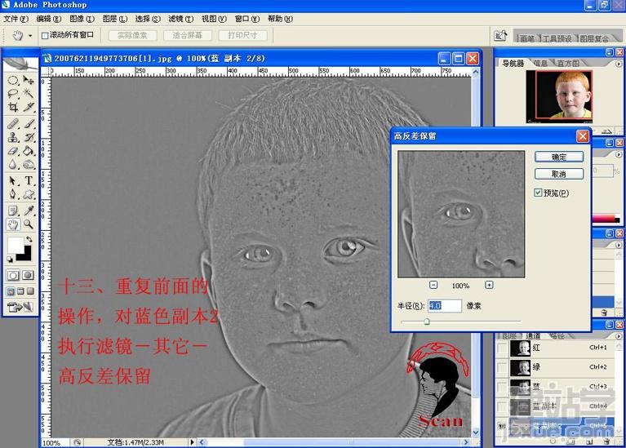
Task: Open Channels panel flyout menu
Action: coord(619,336)
